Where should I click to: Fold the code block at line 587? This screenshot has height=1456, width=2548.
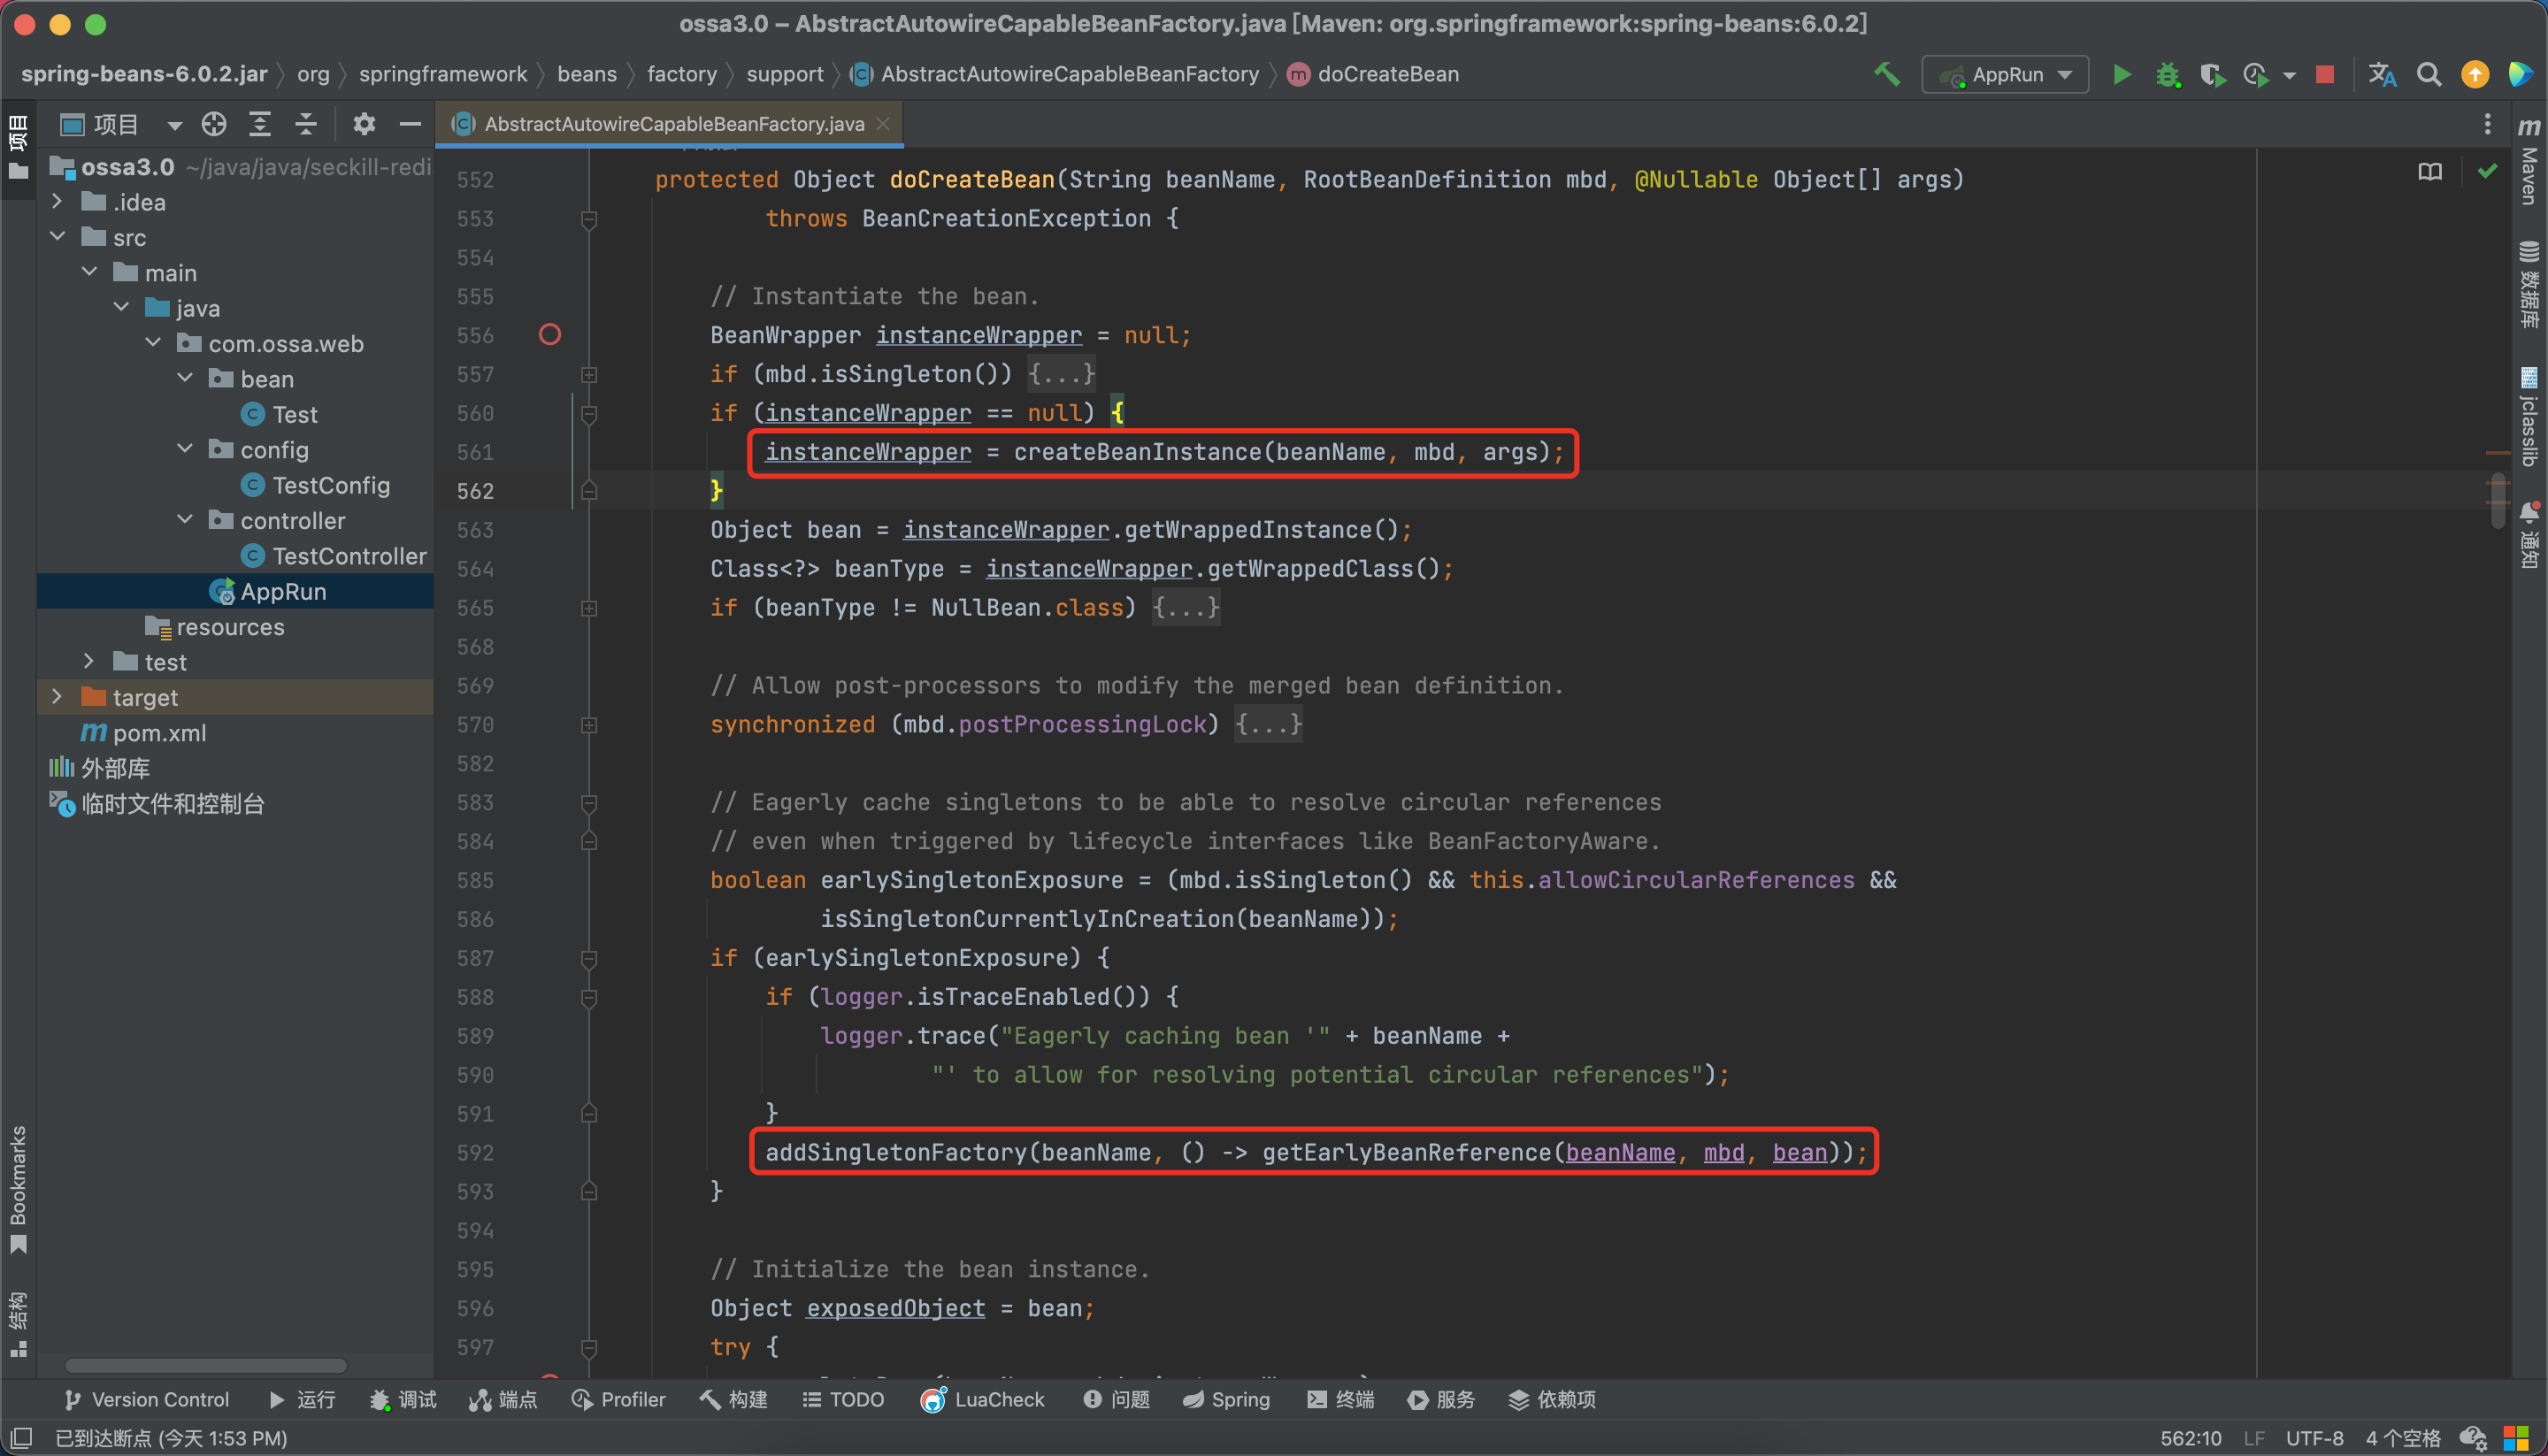[x=589, y=959]
